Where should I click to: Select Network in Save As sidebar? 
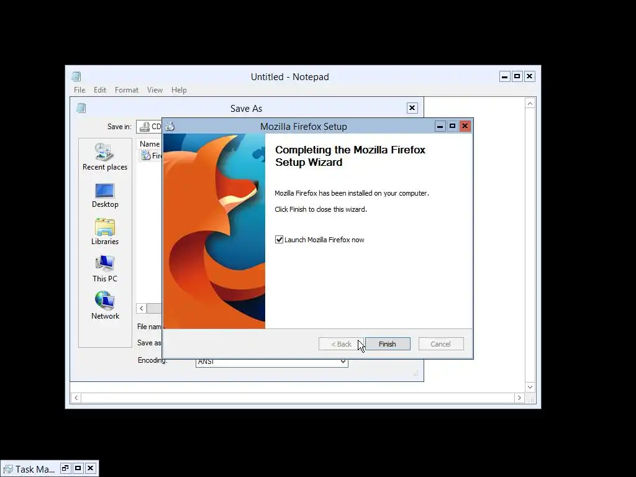click(x=104, y=306)
